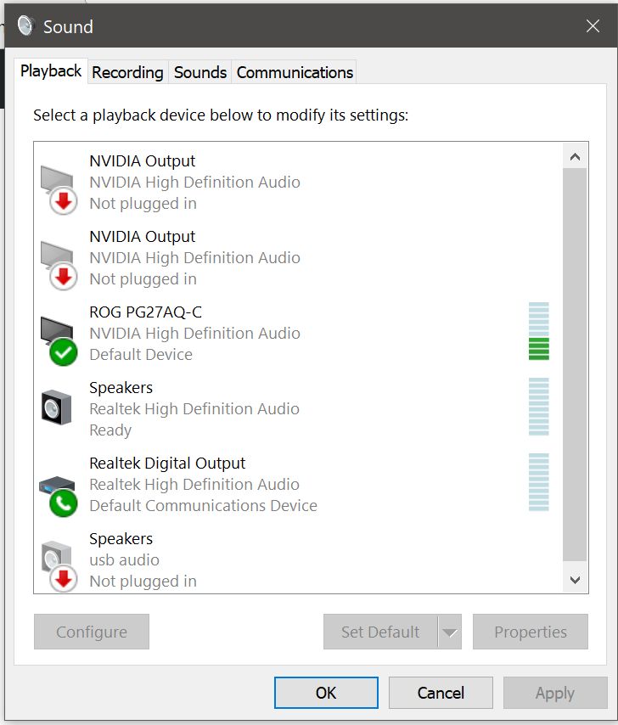Click the usb audio Speakers icon
Image resolution: width=618 pixels, height=725 pixels.
pyautogui.click(x=59, y=566)
